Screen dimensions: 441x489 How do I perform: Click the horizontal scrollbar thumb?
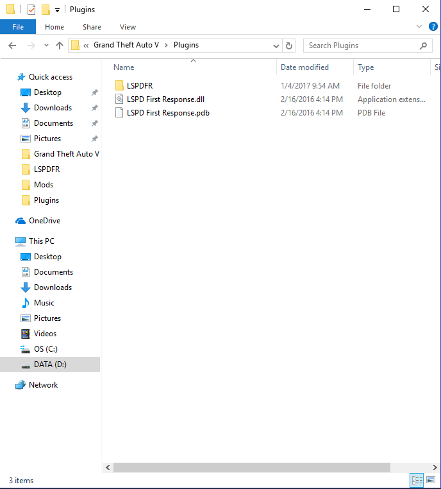(x=252, y=467)
